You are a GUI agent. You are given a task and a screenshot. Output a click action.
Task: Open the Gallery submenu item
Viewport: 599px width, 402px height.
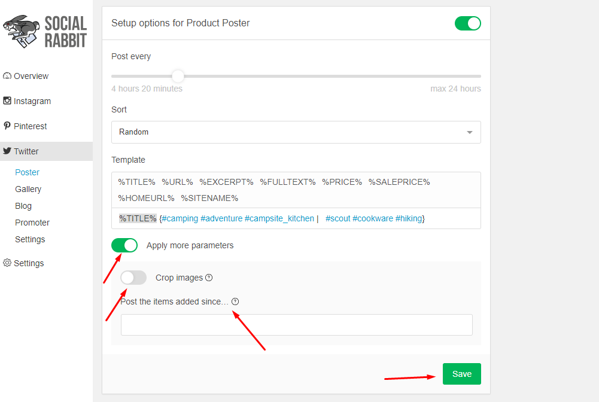[x=28, y=189]
